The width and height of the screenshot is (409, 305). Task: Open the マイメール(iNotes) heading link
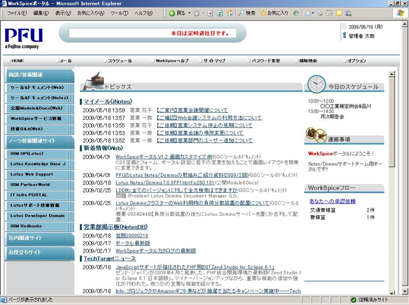pos(108,101)
